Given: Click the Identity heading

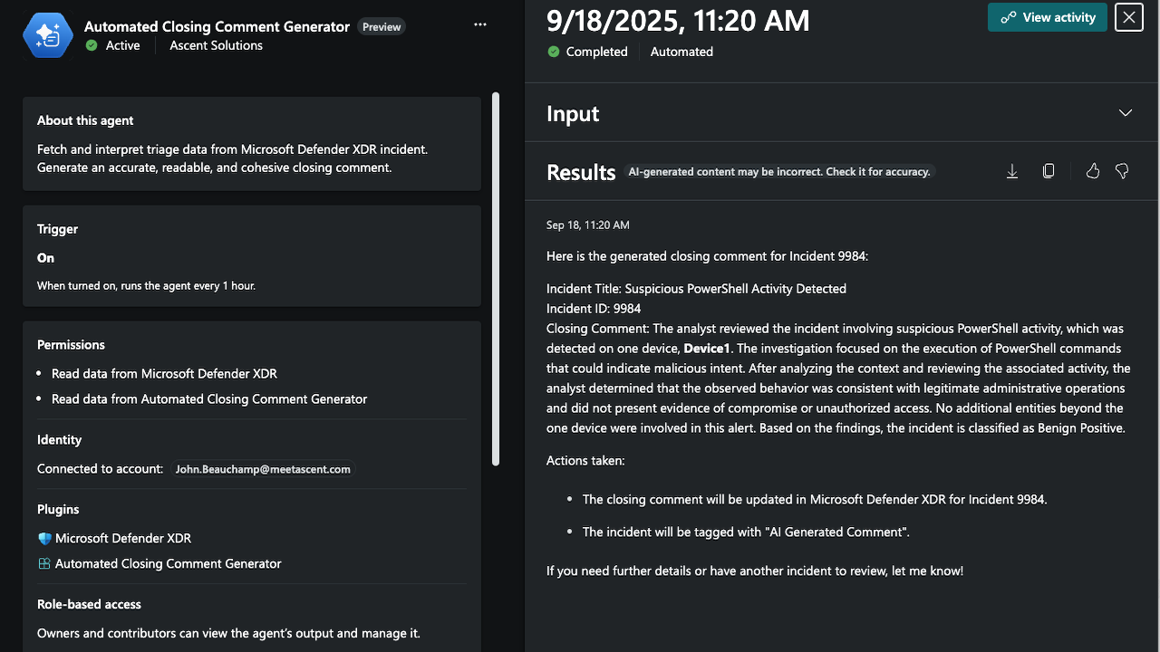Looking at the screenshot, I should [x=59, y=439].
